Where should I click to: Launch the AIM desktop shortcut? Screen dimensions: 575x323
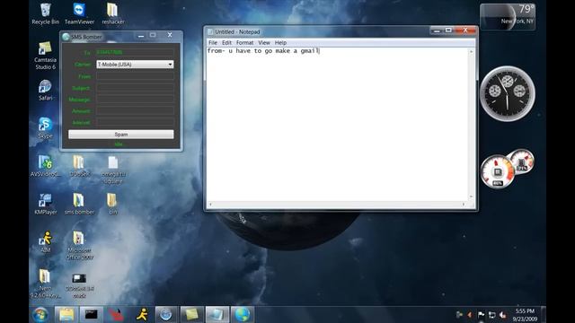coord(45,241)
